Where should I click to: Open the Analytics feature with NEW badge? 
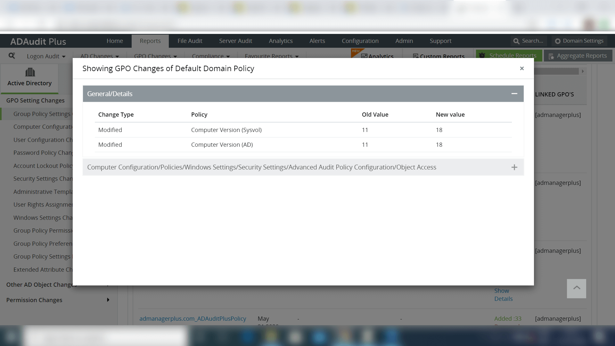[x=378, y=56]
